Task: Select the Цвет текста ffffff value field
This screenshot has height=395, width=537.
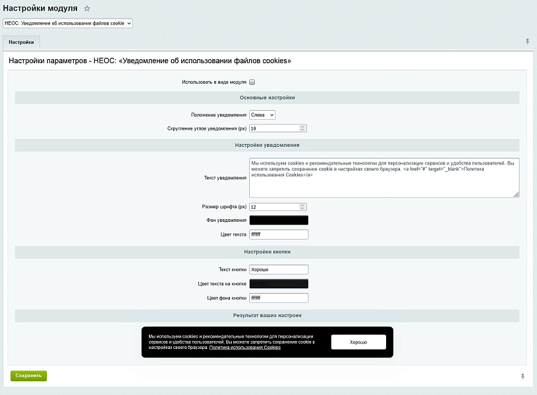Action: [x=278, y=234]
